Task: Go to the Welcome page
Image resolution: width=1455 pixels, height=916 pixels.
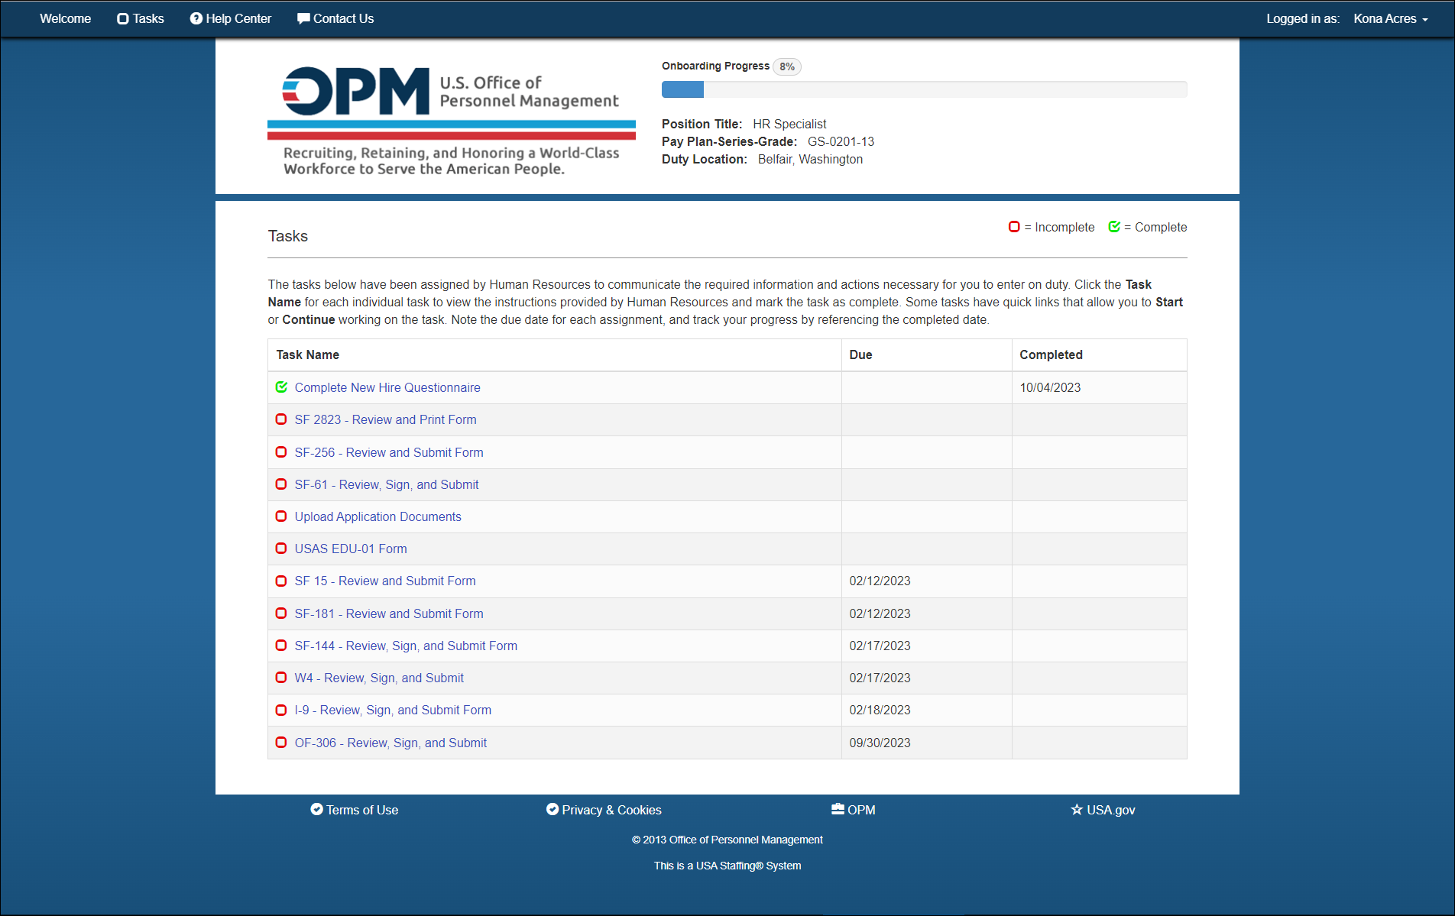Action: click(x=65, y=18)
